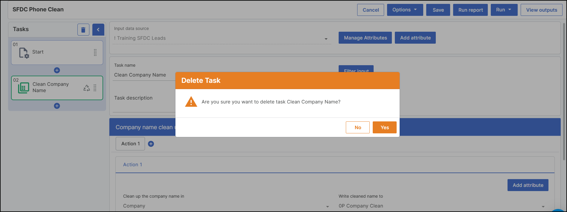567x212 pixels.
Task: Click the Action 1 panel heading
Action: pos(133,165)
